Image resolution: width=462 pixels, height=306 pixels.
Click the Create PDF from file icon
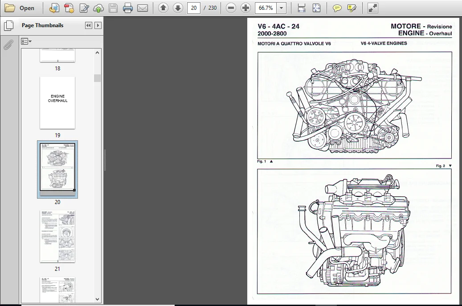54,8
